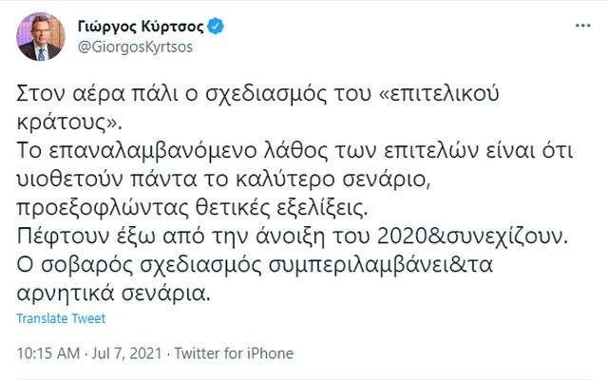The image size is (608, 380).
Task: Open the 10:15 AM timestamp link
Action: (47, 352)
